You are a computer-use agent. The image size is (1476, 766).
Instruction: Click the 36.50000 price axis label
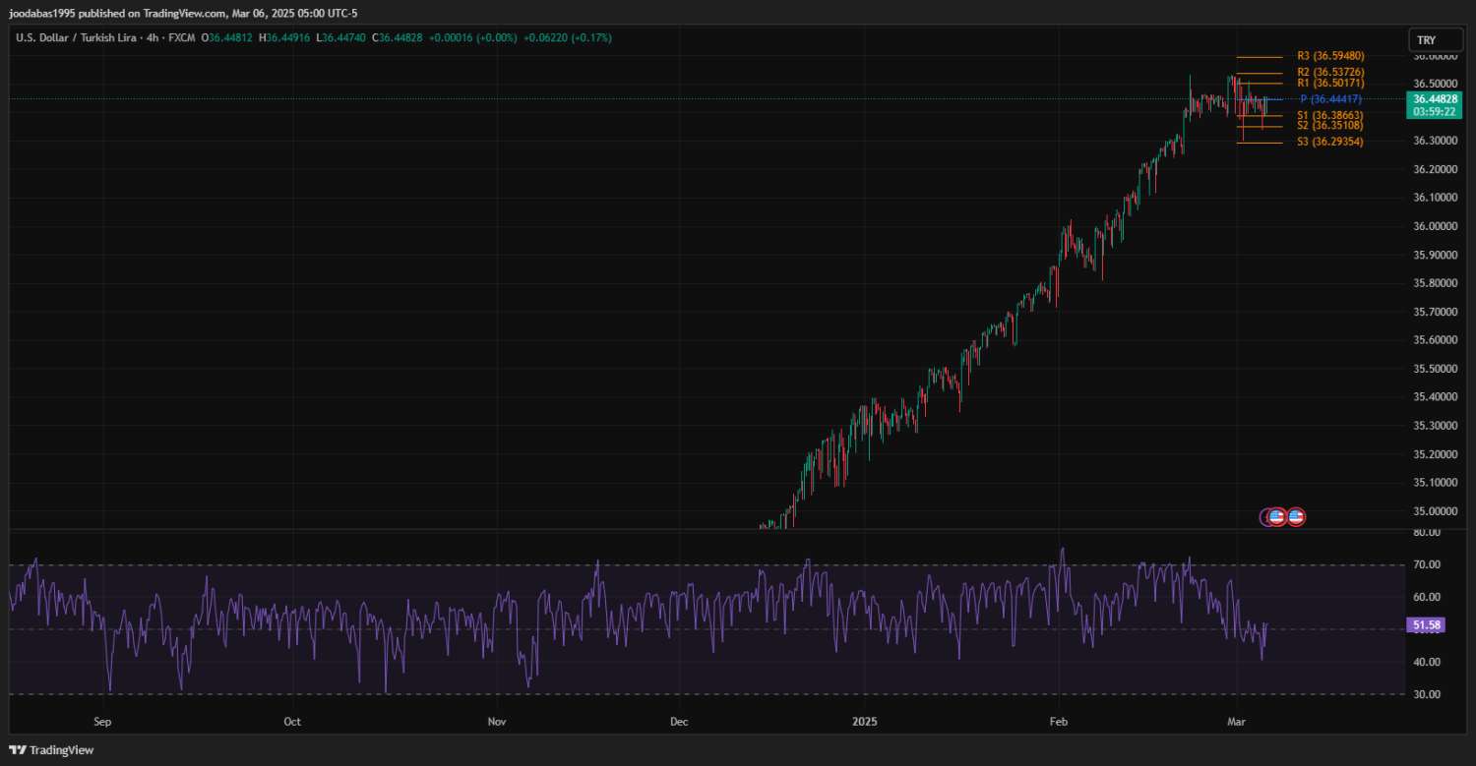point(1436,84)
